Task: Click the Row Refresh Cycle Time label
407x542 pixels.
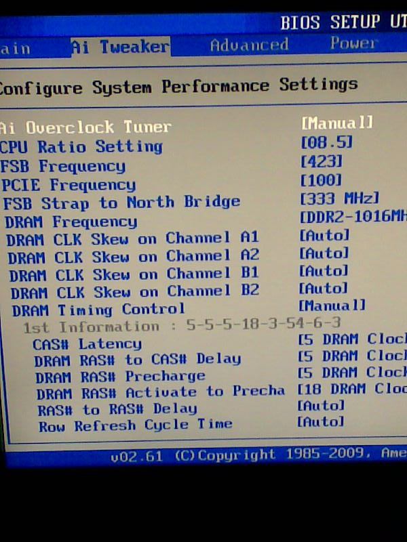Action: (135, 425)
